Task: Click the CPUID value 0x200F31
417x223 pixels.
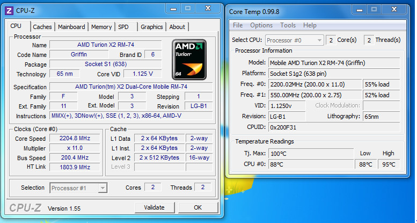Action: click(334, 127)
